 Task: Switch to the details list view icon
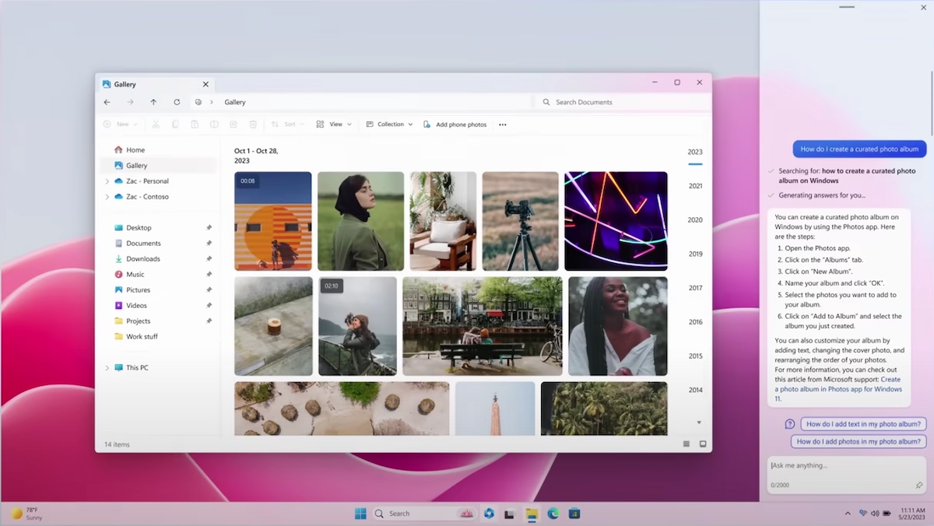686,444
